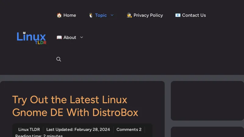Open search with the magnifier icon
This screenshot has width=244, height=137.
click(x=59, y=59)
